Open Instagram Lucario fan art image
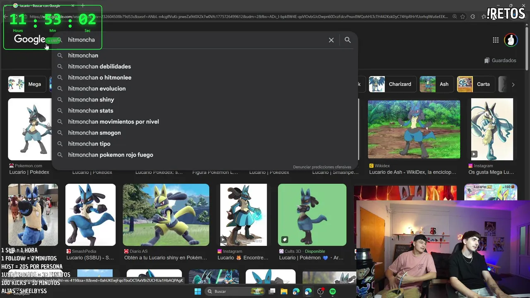Viewport: 530px width, 298px height. [243, 215]
